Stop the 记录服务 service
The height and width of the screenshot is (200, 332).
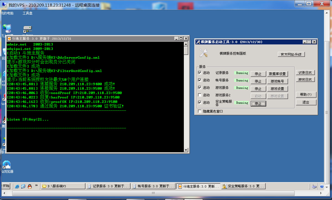[258, 74]
